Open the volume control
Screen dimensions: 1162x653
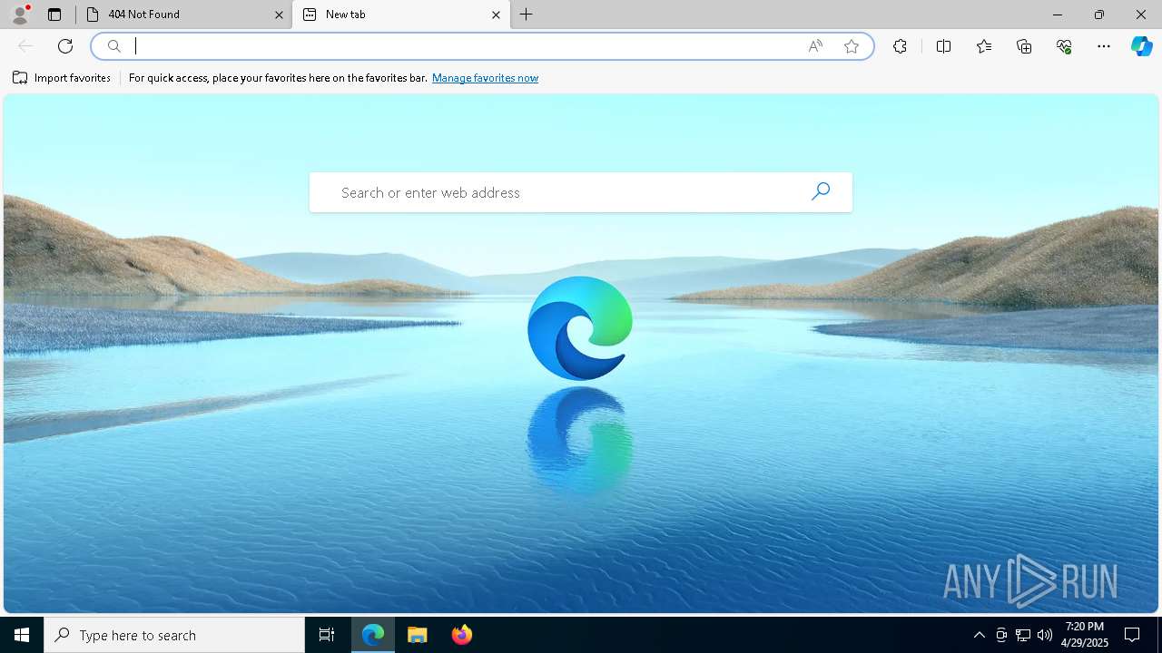pyautogui.click(x=1045, y=635)
